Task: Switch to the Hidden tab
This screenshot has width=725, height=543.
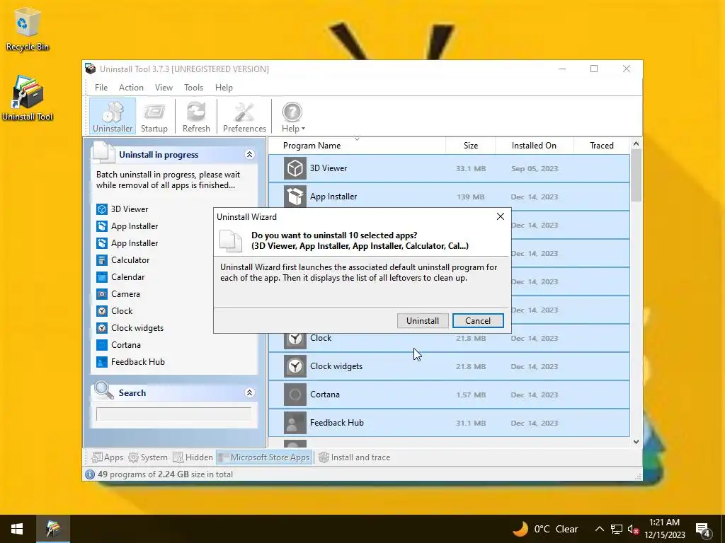Action: (x=193, y=457)
